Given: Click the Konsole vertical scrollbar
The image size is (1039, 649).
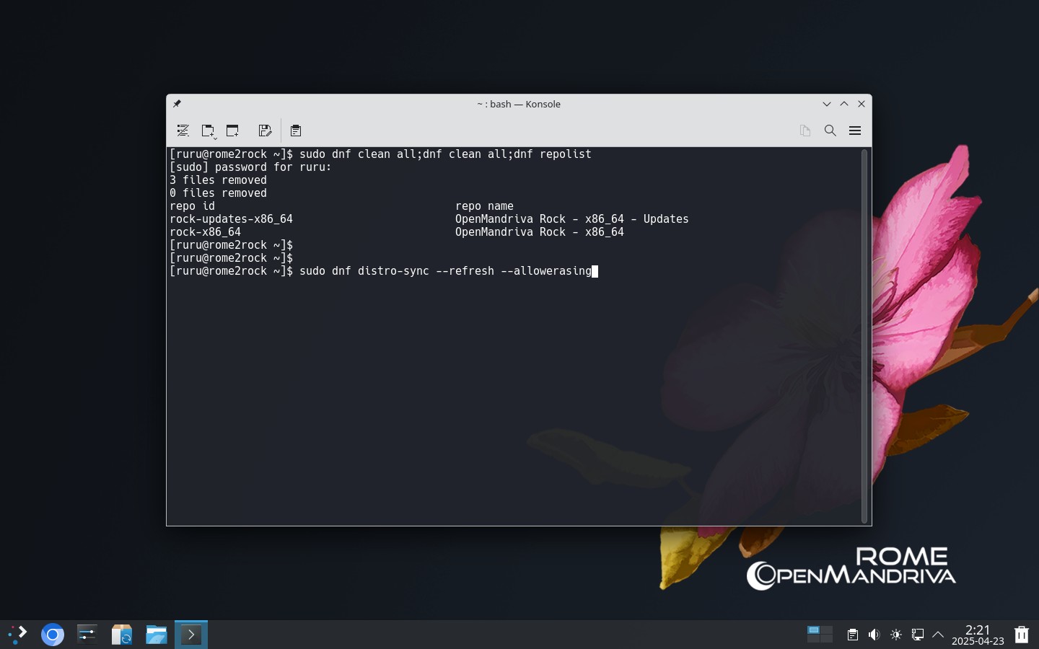Looking at the screenshot, I should tap(864, 336).
